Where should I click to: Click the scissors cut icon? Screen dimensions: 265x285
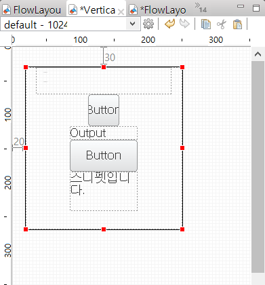[222, 24]
